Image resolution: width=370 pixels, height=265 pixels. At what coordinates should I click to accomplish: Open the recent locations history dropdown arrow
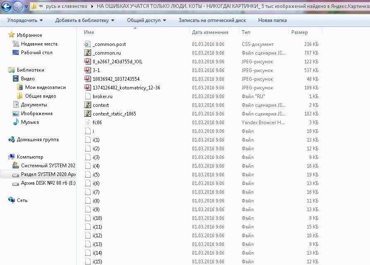(x=26, y=6)
